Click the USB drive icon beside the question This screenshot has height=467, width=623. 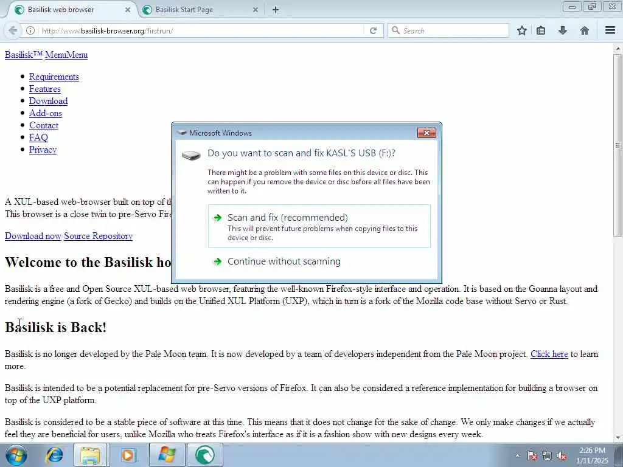191,155
